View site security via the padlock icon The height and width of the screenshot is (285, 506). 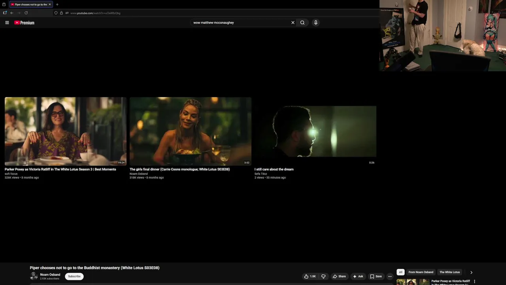[x=61, y=13]
